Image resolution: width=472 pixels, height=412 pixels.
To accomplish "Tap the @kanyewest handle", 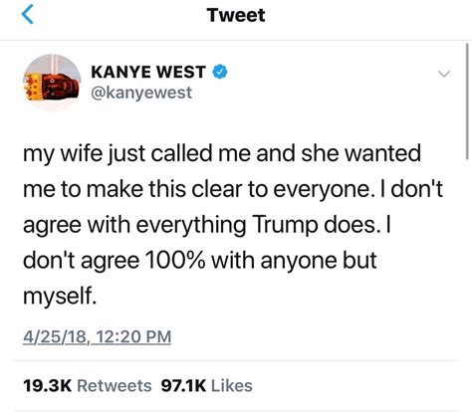I will (141, 93).
